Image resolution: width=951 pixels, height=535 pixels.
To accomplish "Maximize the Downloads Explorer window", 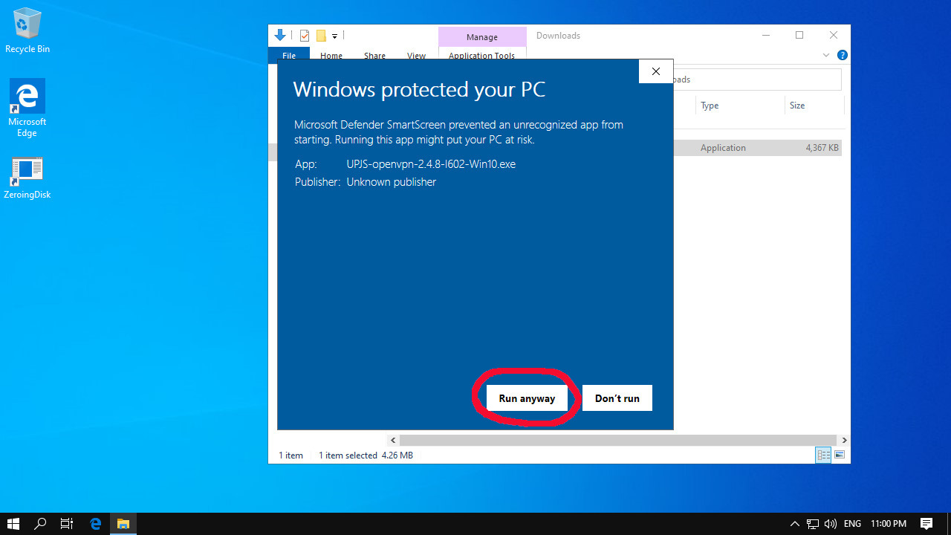I will [x=799, y=35].
